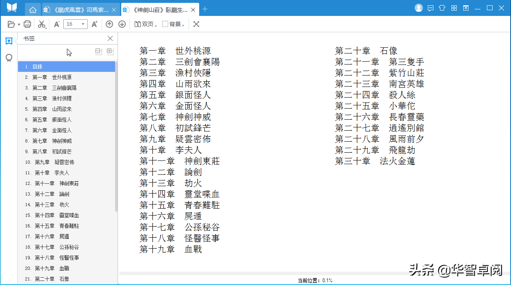The width and height of the screenshot is (511, 285).
Task: Click 第二十一章 第三隻手 in the page
Action: click(380, 62)
